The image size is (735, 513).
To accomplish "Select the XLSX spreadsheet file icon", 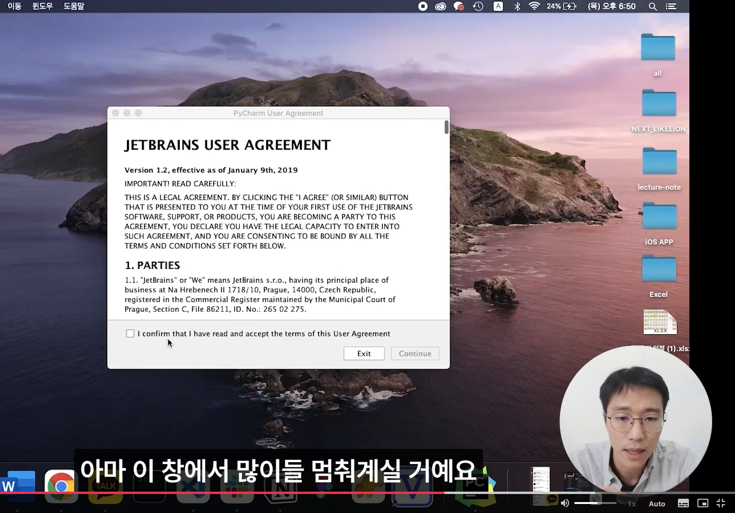I will [660, 322].
